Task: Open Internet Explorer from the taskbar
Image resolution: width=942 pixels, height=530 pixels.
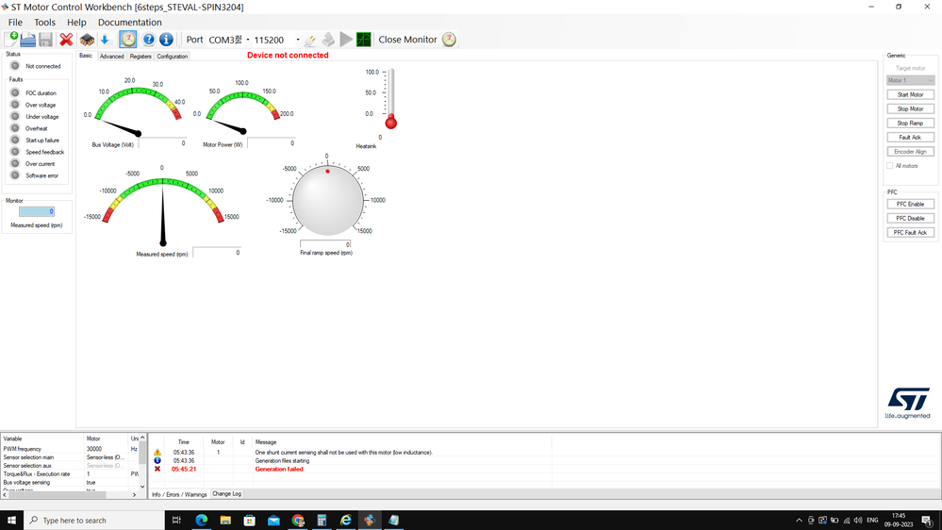Action: tap(345, 521)
